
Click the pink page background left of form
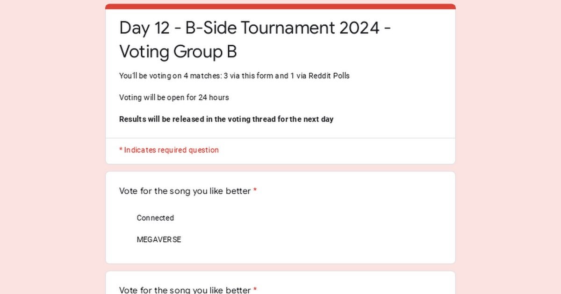click(51, 140)
